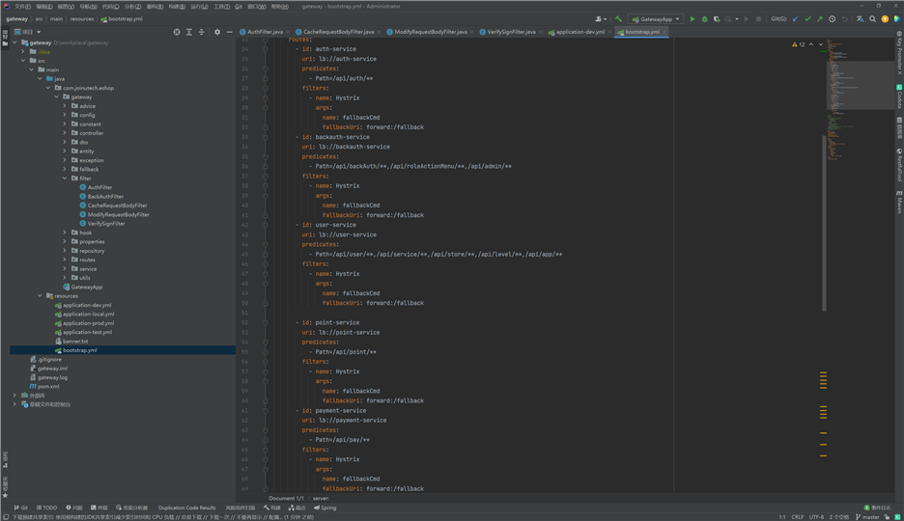
Task: Toggle fold marker on line 24
Action: coord(266,49)
